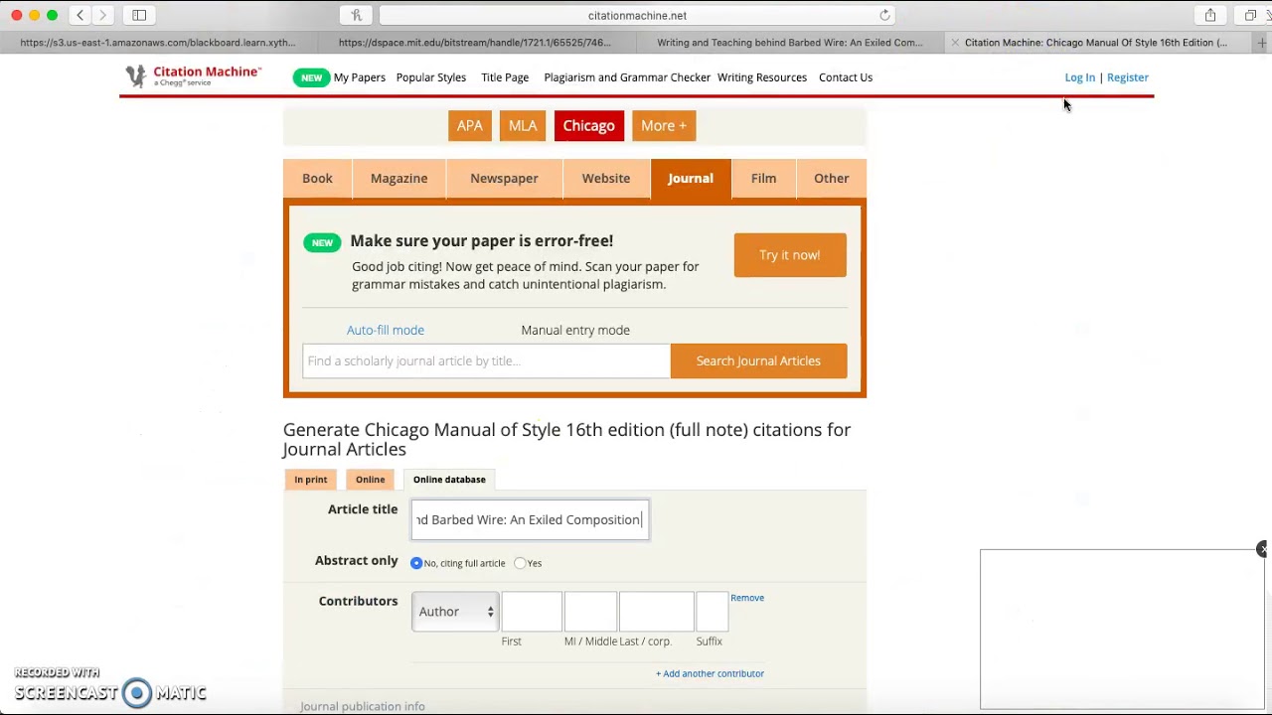Select Yes abstract only radio
The image size is (1272, 715).
pyautogui.click(x=520, y=563)
